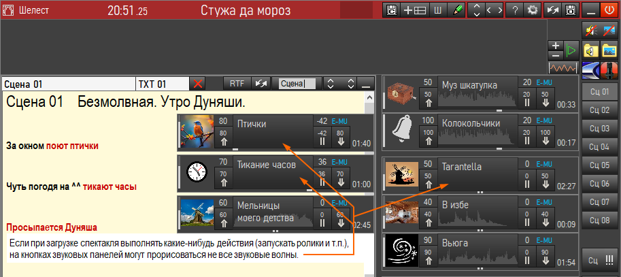The image size is (621, 277).
Task: Click the clock thumbnail for Тикание часов
Action: pos(197,172)
